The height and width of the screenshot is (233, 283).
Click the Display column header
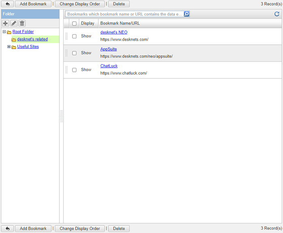(x=88, y=23)
